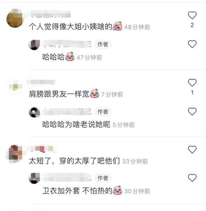Like the reply 卫衣加外套 不怕热的

[192, 178]
